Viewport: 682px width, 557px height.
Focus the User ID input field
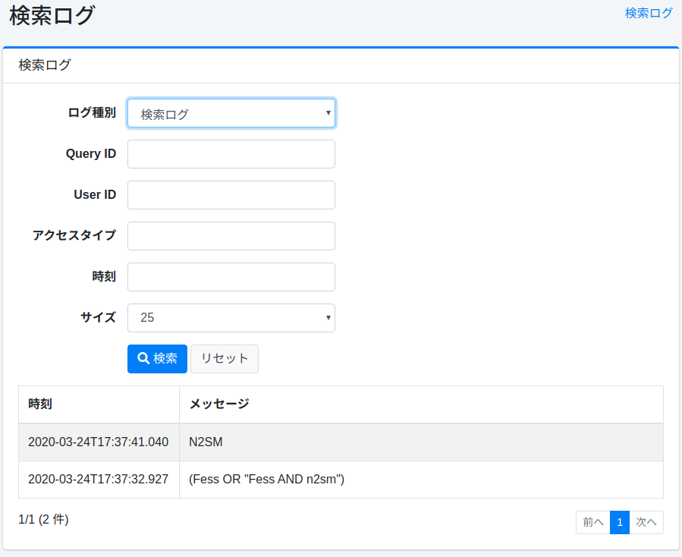231,194
